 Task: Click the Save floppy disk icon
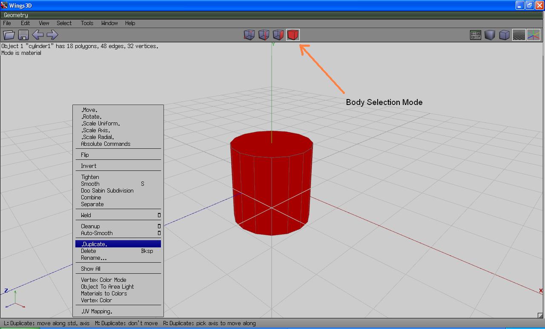[23, 35]
